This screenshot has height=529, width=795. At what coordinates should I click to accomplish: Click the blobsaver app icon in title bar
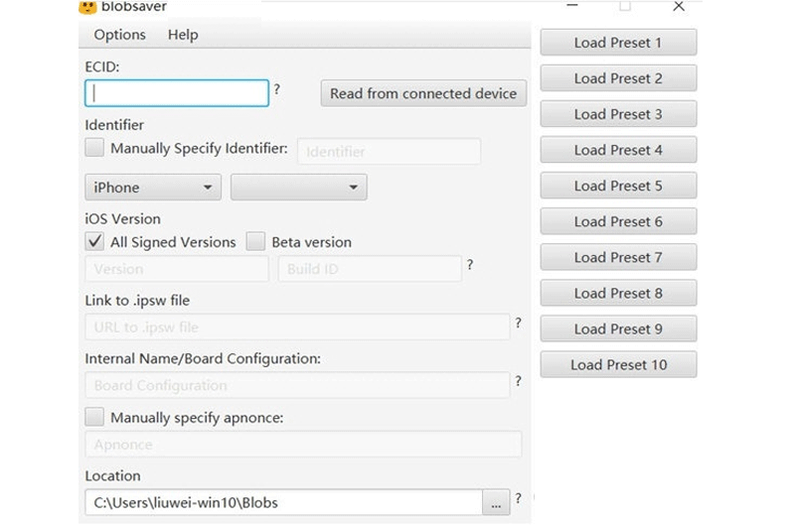click(x=87, y=7)
